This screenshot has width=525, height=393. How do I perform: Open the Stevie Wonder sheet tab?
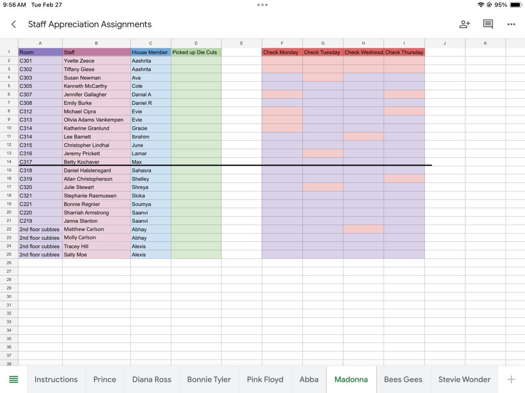[x=464, y=379]
